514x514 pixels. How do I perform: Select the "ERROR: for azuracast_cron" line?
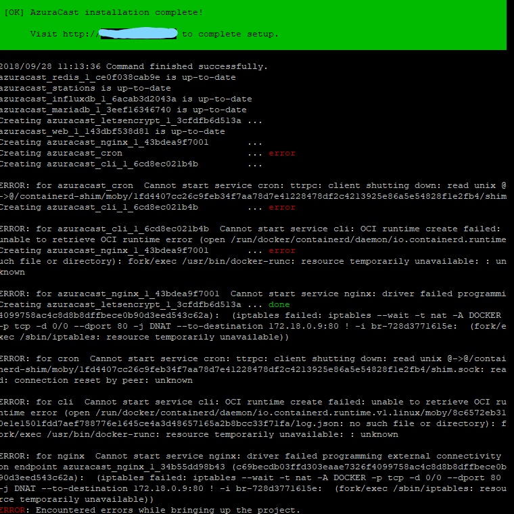pos(253,185)
